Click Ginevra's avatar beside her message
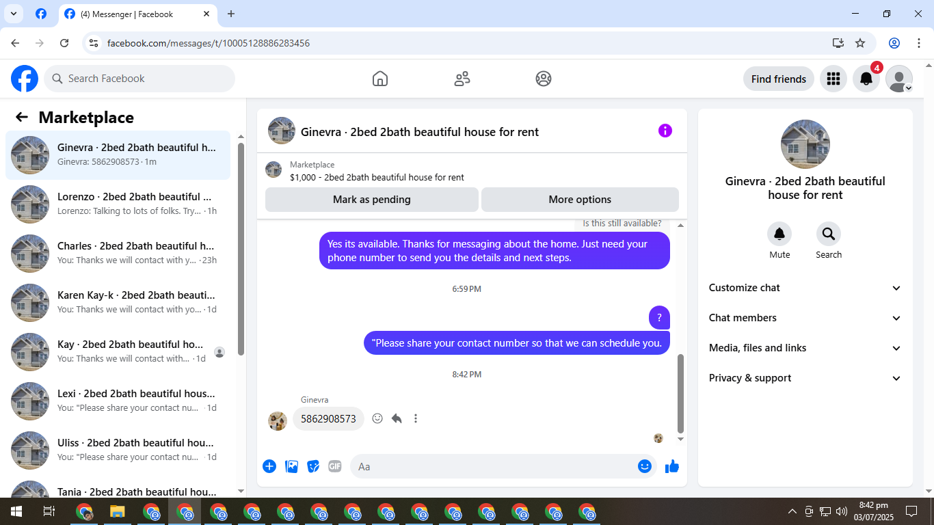This screenshot has height=525, width=934. point(278,420)
